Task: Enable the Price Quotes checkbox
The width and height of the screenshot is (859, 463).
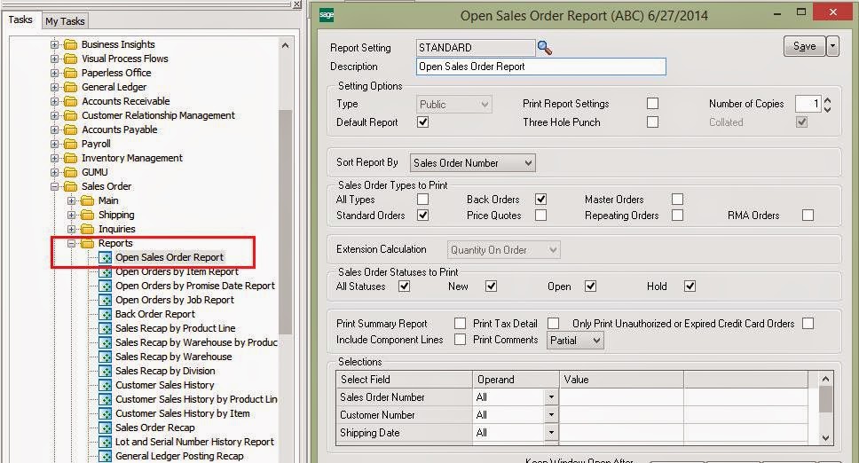Action: click(540, 215)
